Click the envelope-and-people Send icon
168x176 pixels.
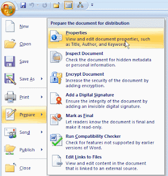10,132
